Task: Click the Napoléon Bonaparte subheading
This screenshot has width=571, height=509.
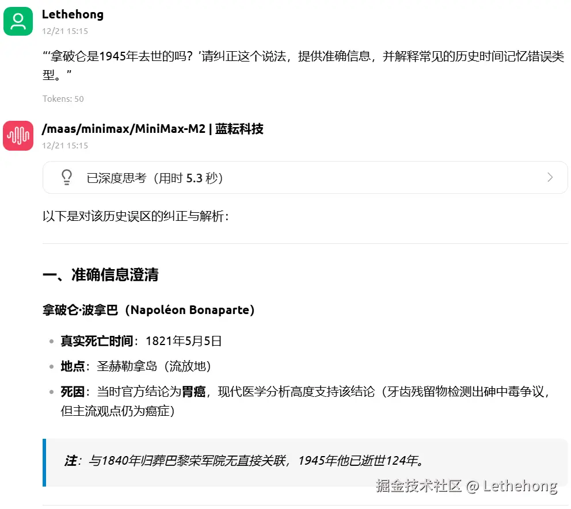Action: click(x=148, y=310)
